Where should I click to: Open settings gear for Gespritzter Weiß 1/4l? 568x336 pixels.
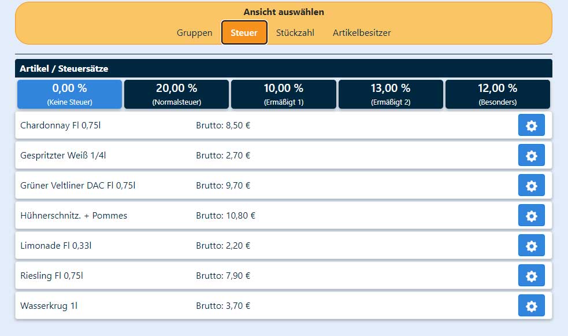point(531,155)
